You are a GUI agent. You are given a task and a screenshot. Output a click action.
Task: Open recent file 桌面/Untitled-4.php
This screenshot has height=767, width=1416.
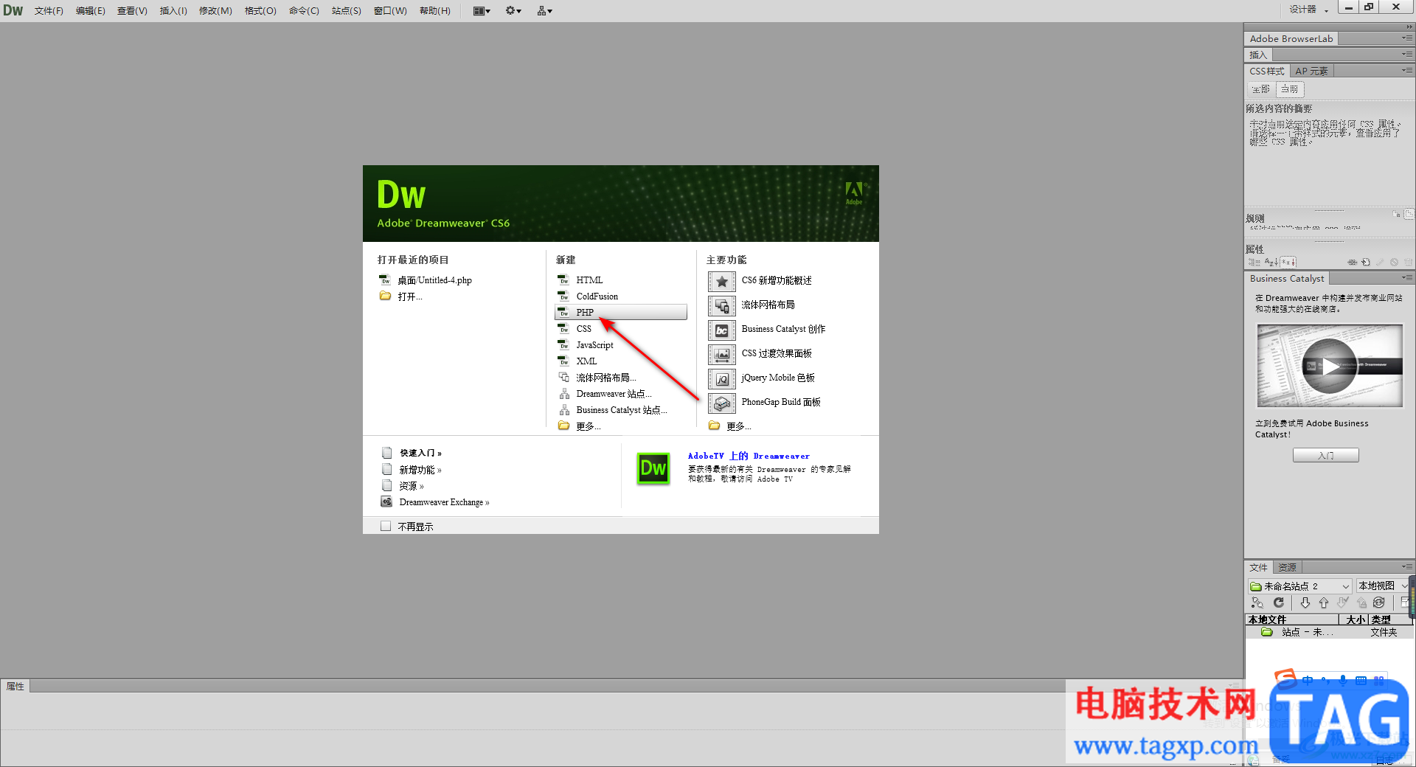pyautogui.click(x=434, y=280)
